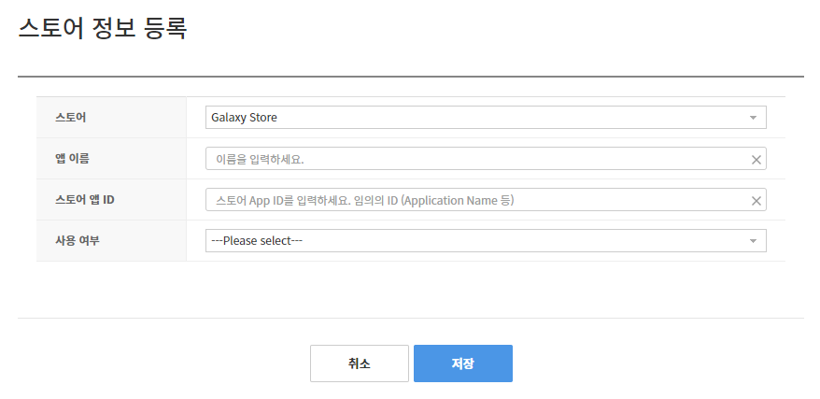Click the arrow icon of the 스토어 dropdown
Screen dimensions: 820x399
(753, 118)
